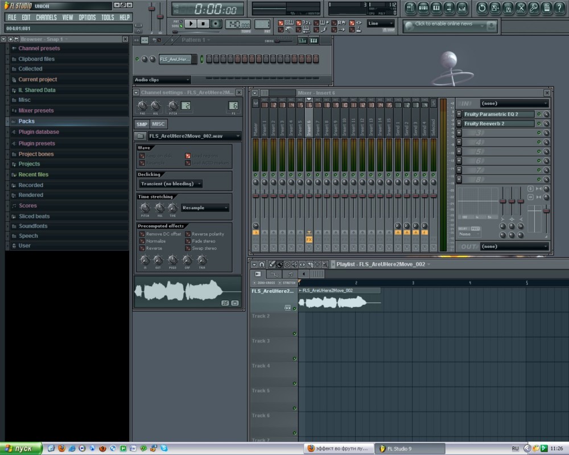This screenshot has height=455, width=569.
Task: Click the Firefox icon in quick launch
Action: point(61,449)
